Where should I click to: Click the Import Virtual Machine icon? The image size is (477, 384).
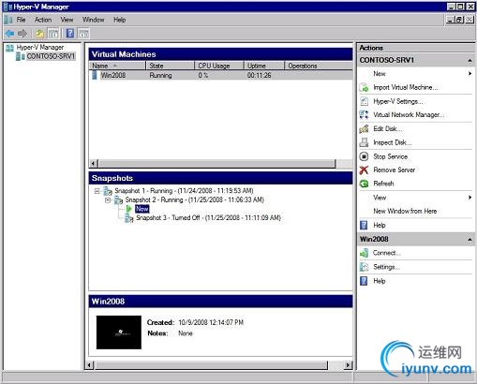(x=364, y=87)
